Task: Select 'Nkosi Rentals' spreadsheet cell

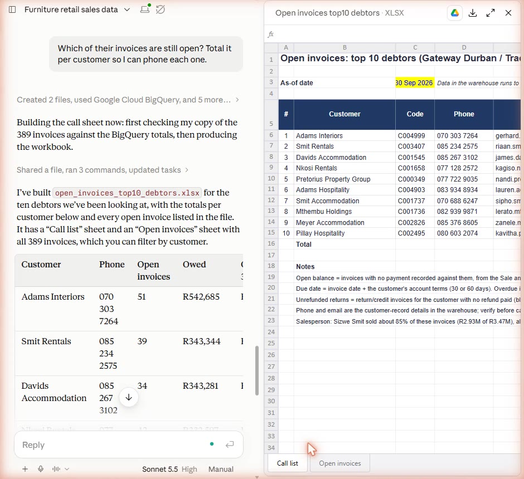Action: tap(345, 168)
